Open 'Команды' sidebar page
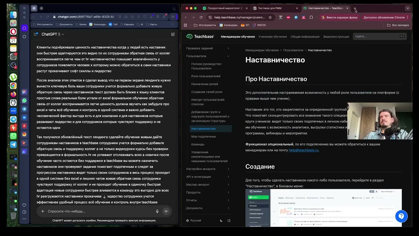Screen dimensions: 419x236 click(198, 145)
